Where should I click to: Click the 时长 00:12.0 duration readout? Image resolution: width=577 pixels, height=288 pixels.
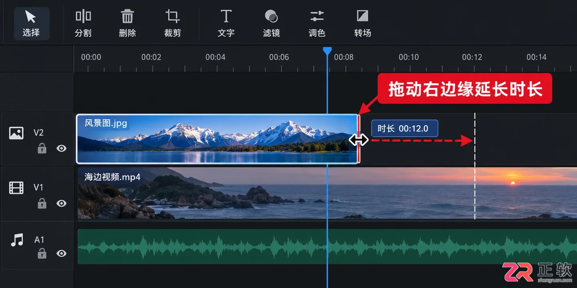click(405, 128)
